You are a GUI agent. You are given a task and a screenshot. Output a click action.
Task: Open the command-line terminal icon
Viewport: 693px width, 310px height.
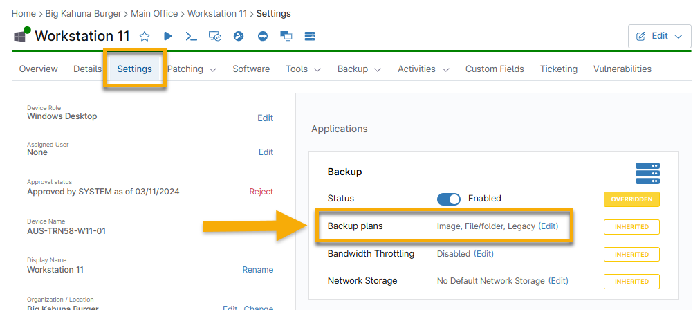point(190,36)
